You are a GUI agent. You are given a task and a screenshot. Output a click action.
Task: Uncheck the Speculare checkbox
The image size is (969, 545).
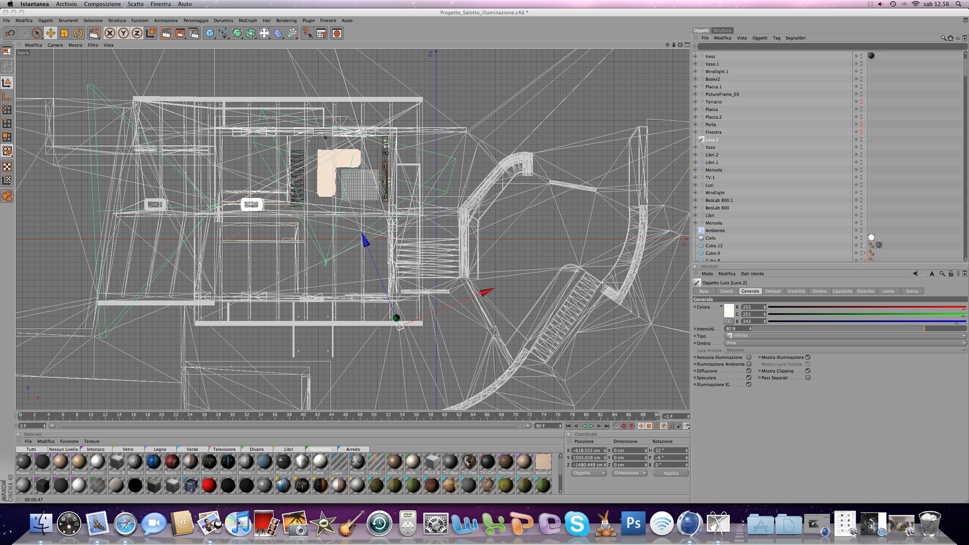point(749,378)
